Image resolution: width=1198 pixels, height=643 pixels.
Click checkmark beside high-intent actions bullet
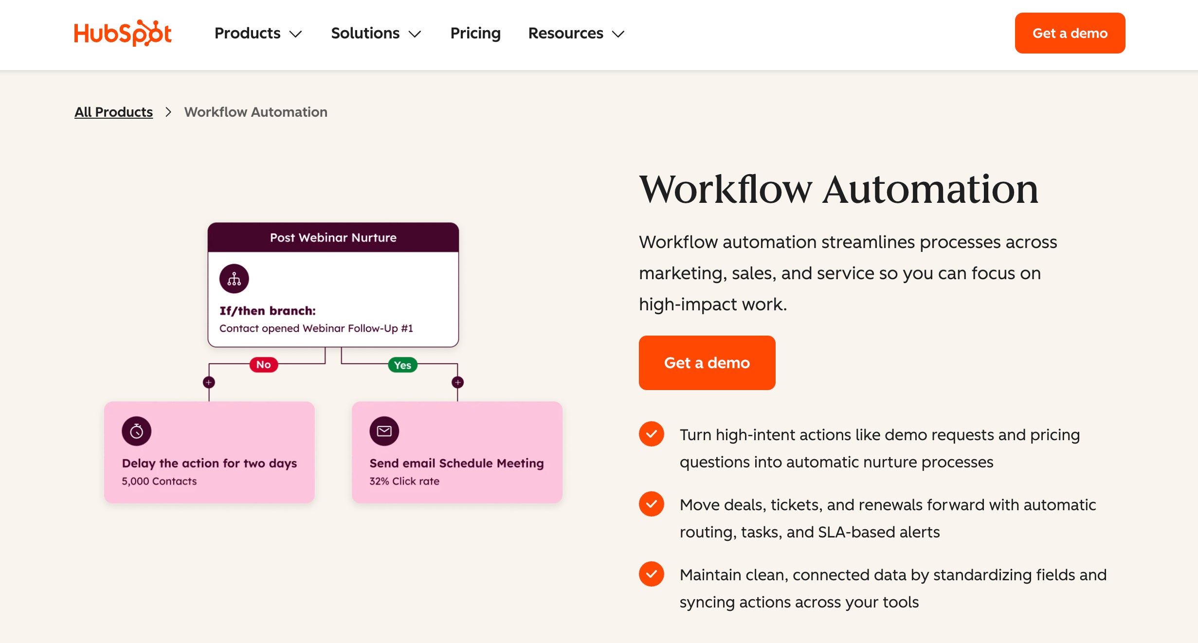(x=652, y=434)
